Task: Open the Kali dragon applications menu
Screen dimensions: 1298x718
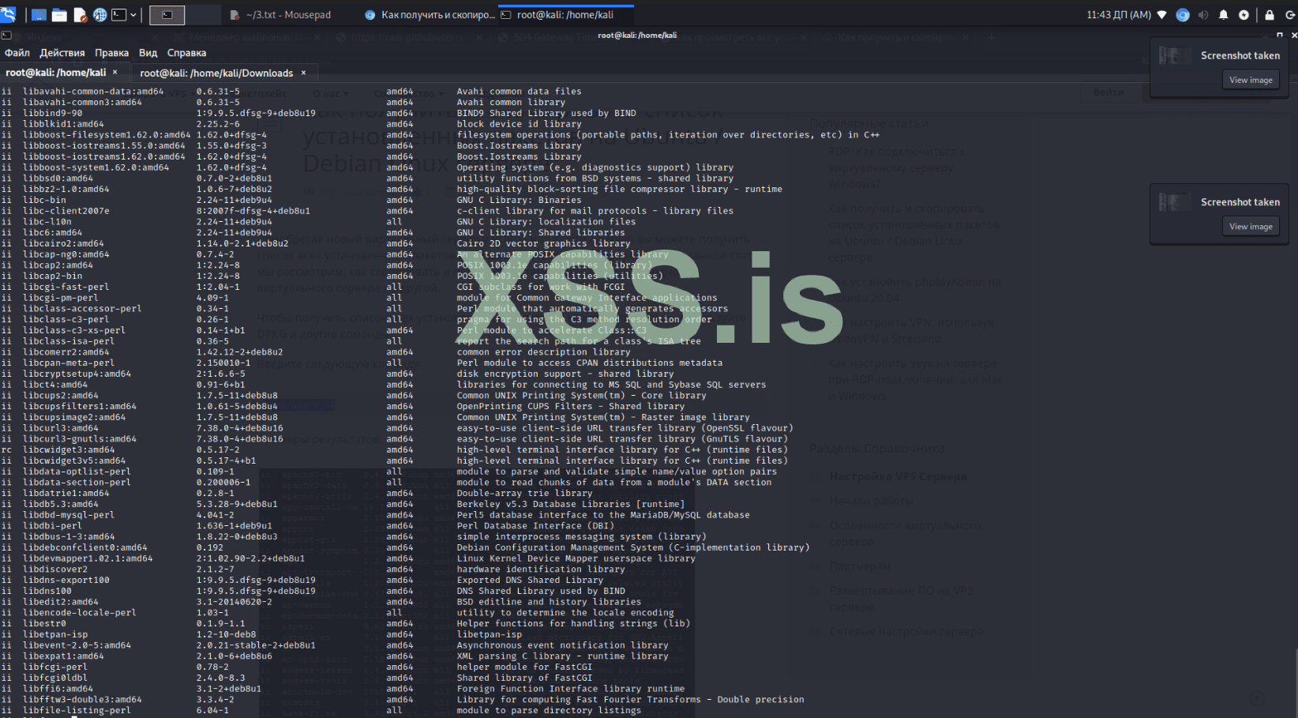Action: 8,14
